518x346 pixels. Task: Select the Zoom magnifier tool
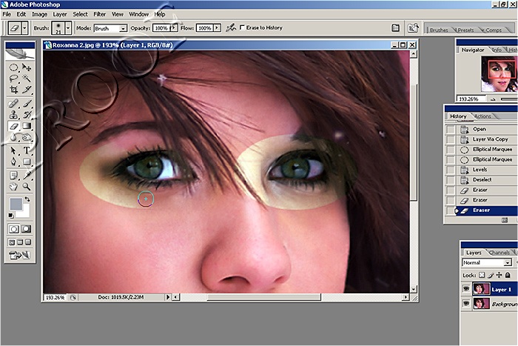27,187
